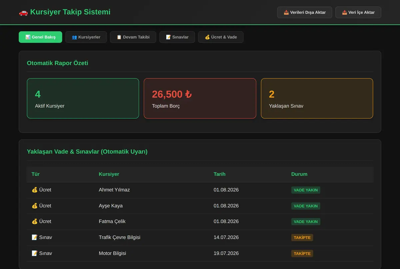The width and height of the screenshot is (400, 269).
Task: Click the VADE YAKIN badge for Ahmet Yılmaz
Action: click(x=306, y=190)
